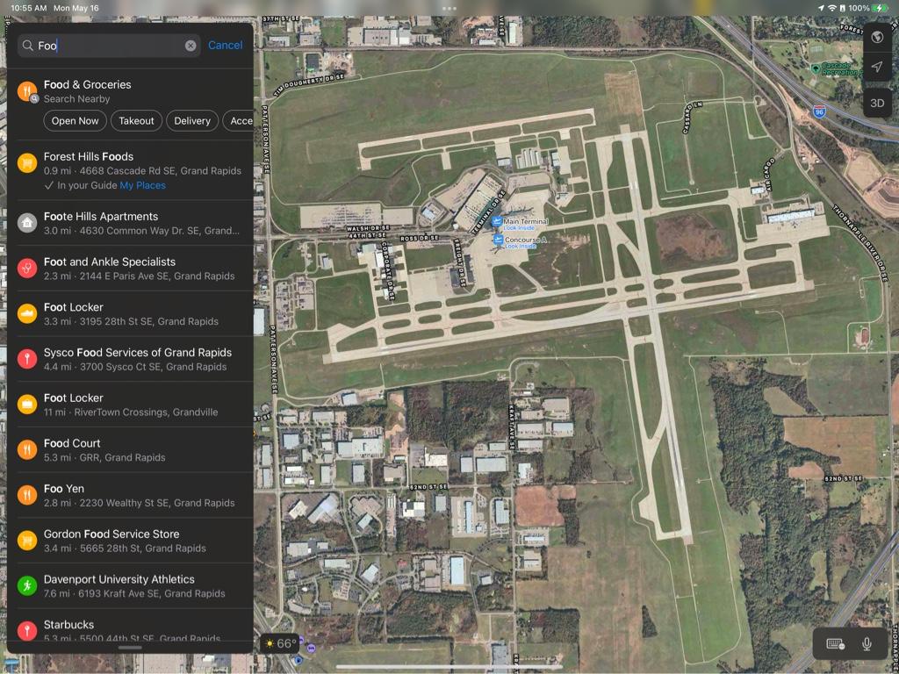Image resolution: width=899 pixels, height=674 pixels.
Task: Choose Foot Locker on 28th St SE
Action: click(131, 313)
